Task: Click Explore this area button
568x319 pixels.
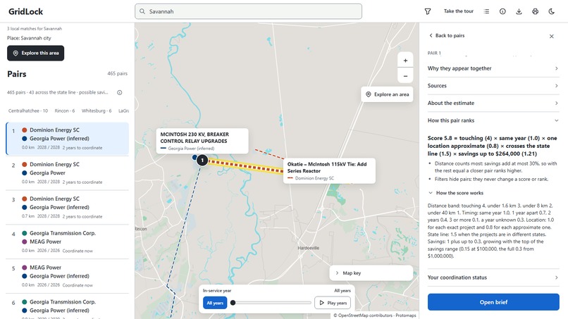Action: tap(35, 53)
